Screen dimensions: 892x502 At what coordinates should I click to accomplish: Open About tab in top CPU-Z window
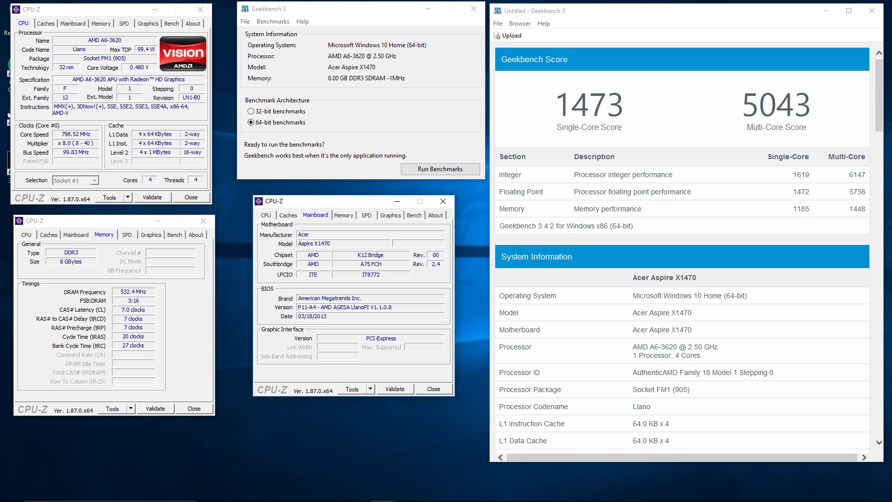(x=193, y=24)
